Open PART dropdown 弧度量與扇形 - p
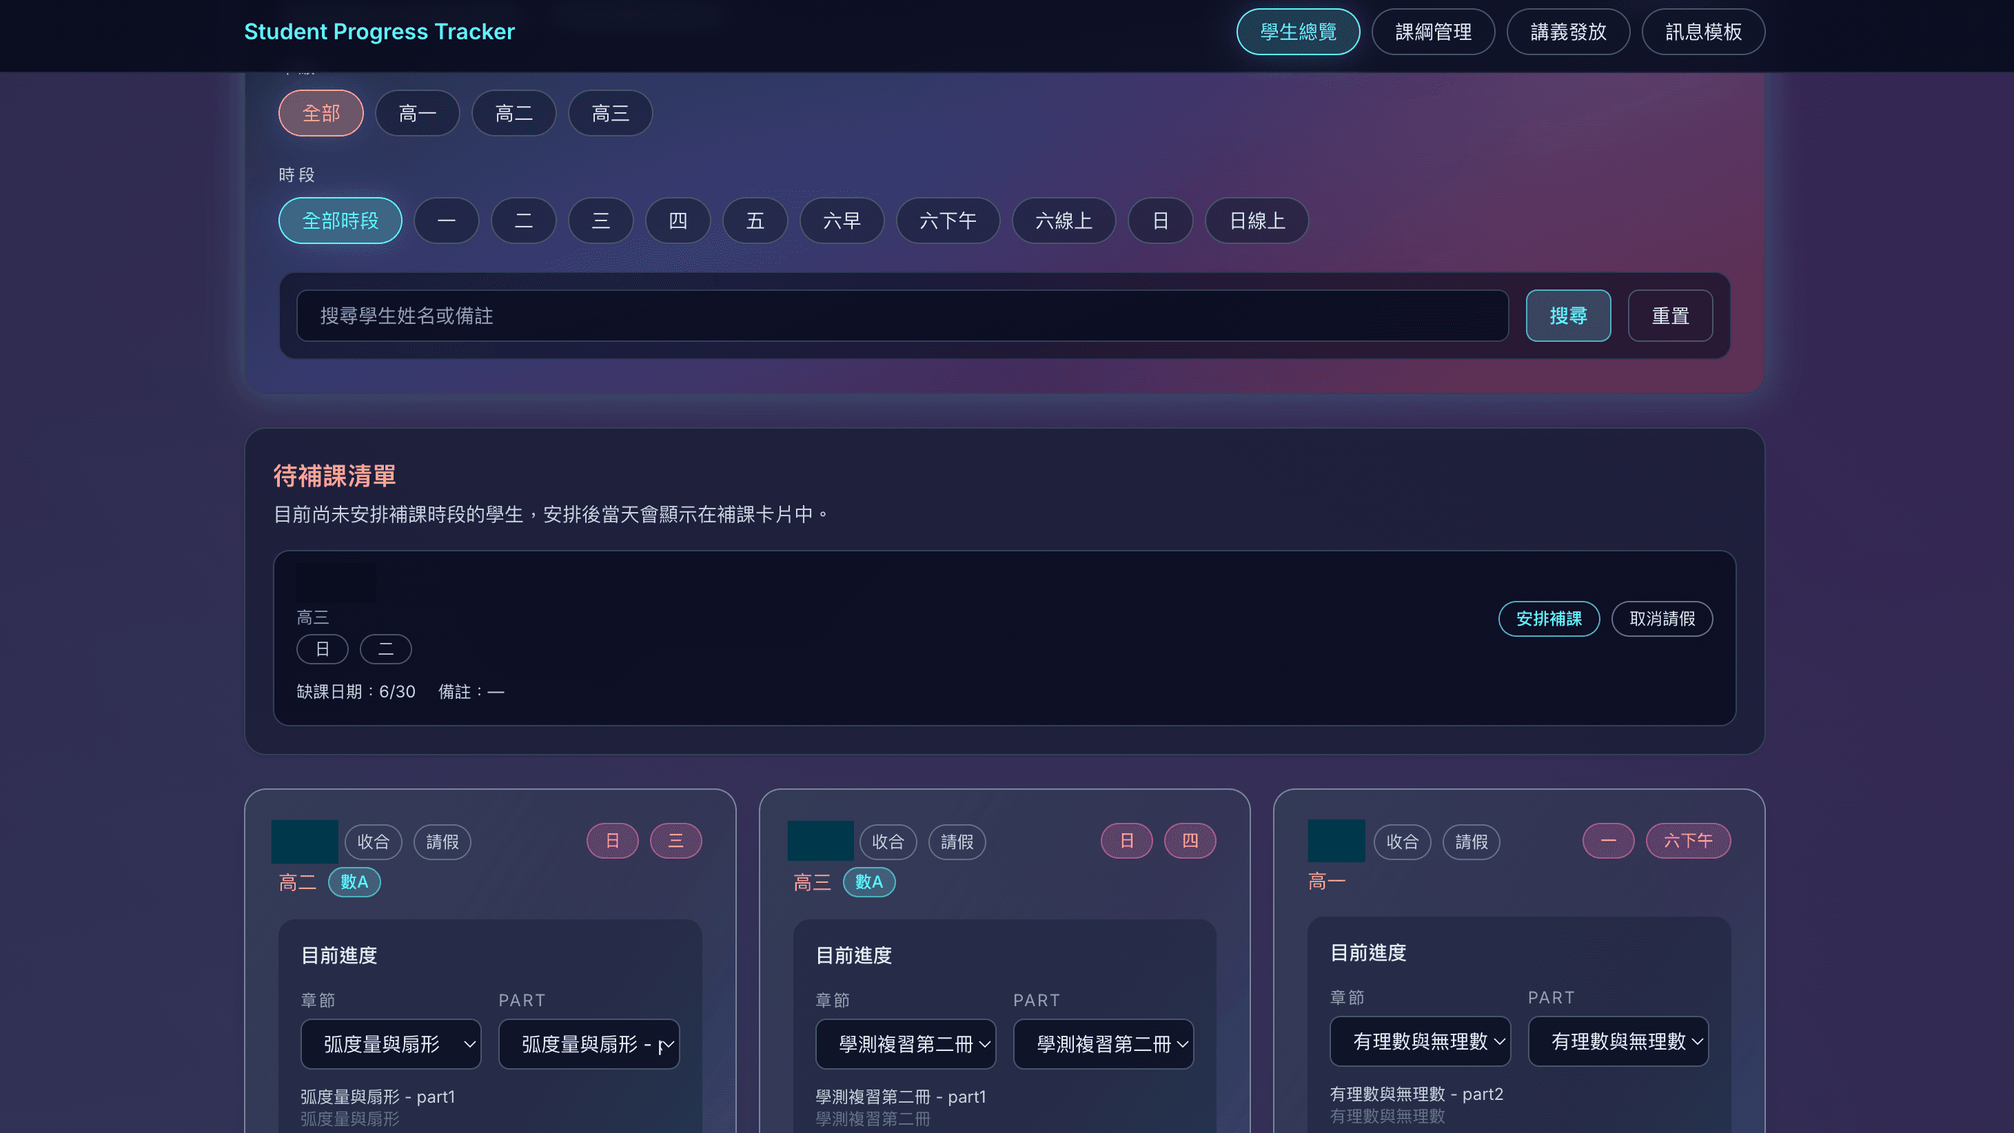 [589, 1044]
